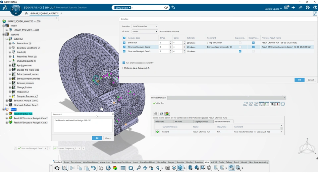Click the Paste clipboard icon in bottom toolbar

pos(86,168)
